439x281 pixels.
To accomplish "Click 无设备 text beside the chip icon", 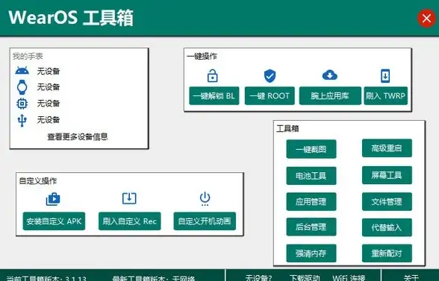I will click(49, 104).
